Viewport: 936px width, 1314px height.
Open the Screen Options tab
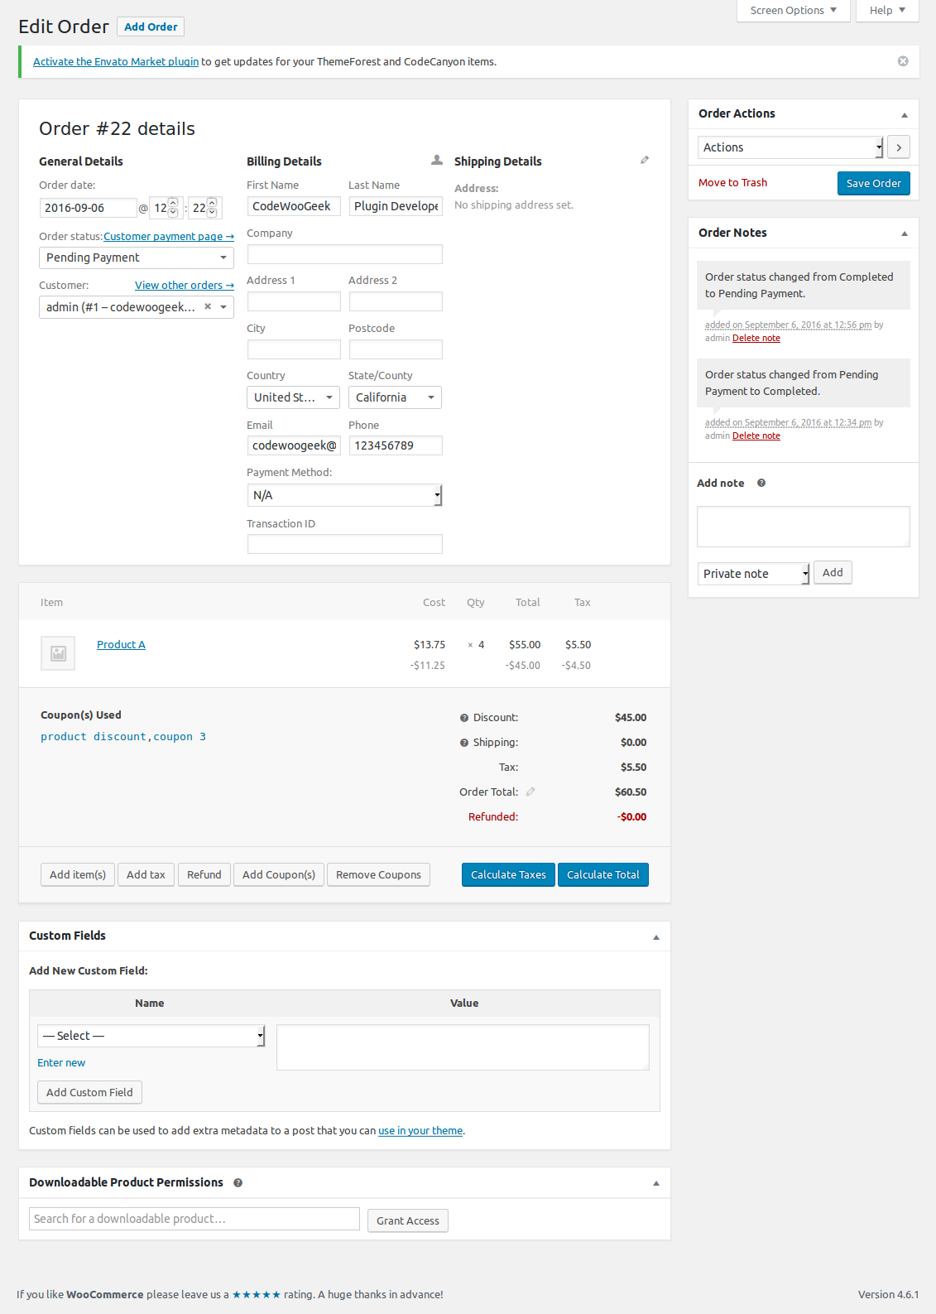click(x=793, y=10)
